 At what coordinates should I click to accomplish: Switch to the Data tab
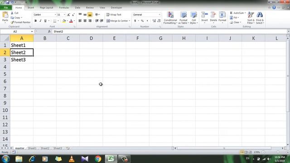click(x=77, y=8)
